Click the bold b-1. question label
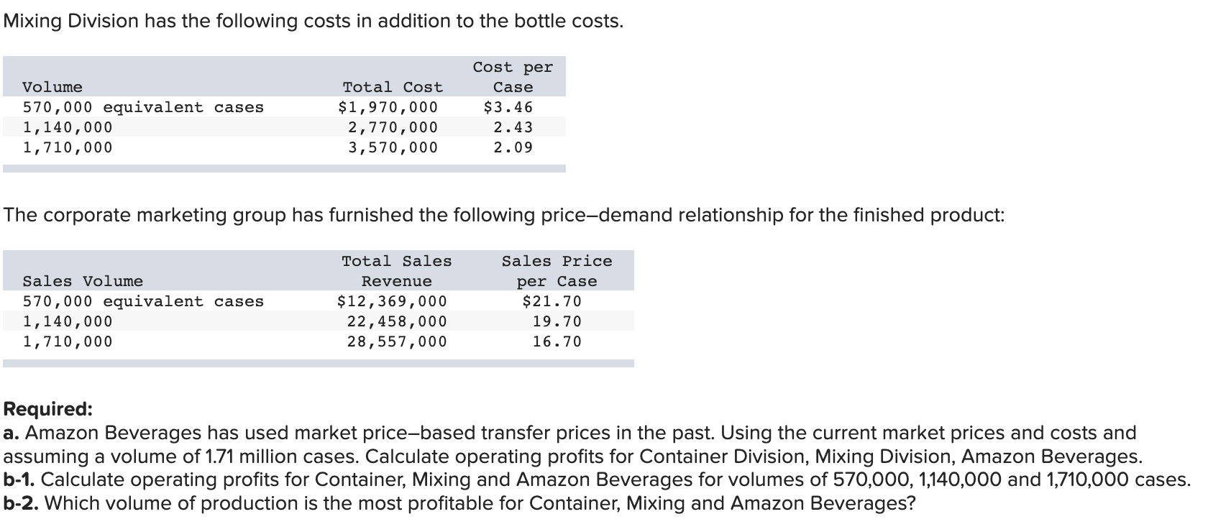This screenshot has height=532, width=1231. [x=19, y=480]
